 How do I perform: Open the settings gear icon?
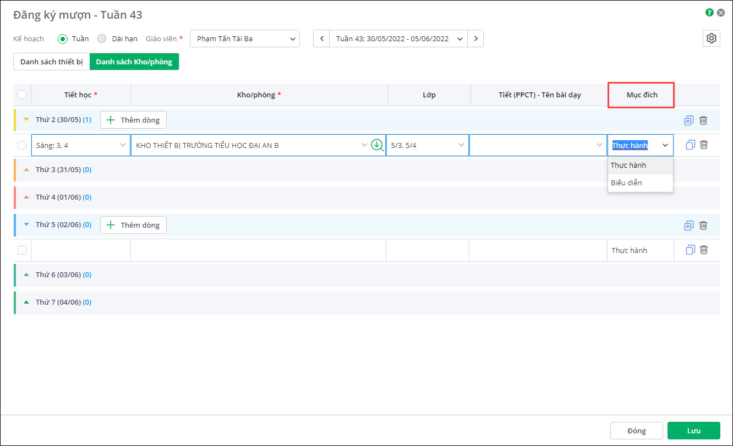(711, 38)
